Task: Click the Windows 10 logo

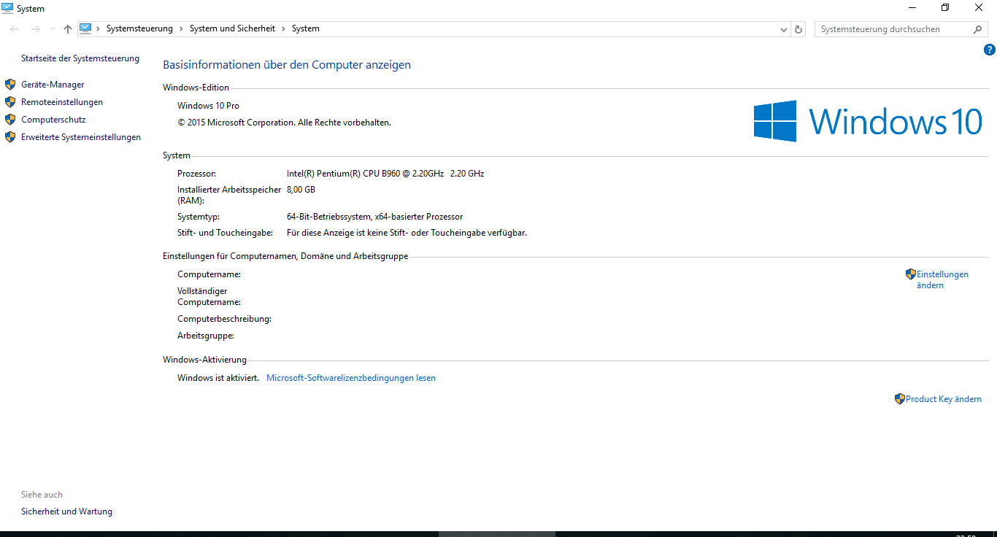Action: pyautogui.click(x=868, y=121)
